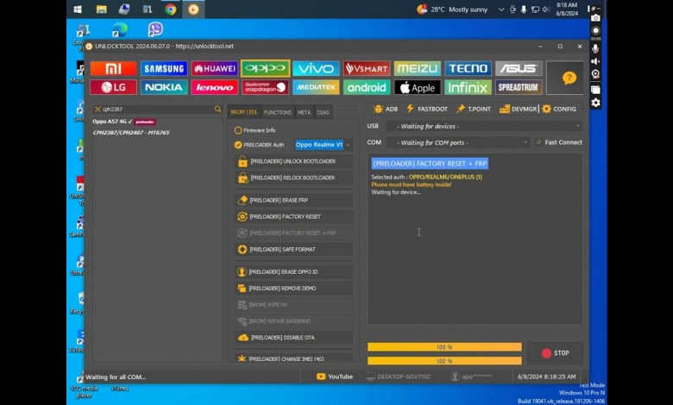Open the ADB tool
Screen dimensions: 673x405
[386, 109]
